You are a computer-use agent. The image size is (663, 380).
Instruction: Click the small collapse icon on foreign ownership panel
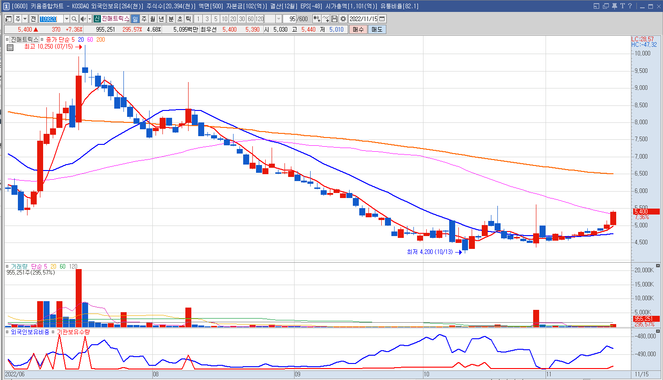pos(658,331)
